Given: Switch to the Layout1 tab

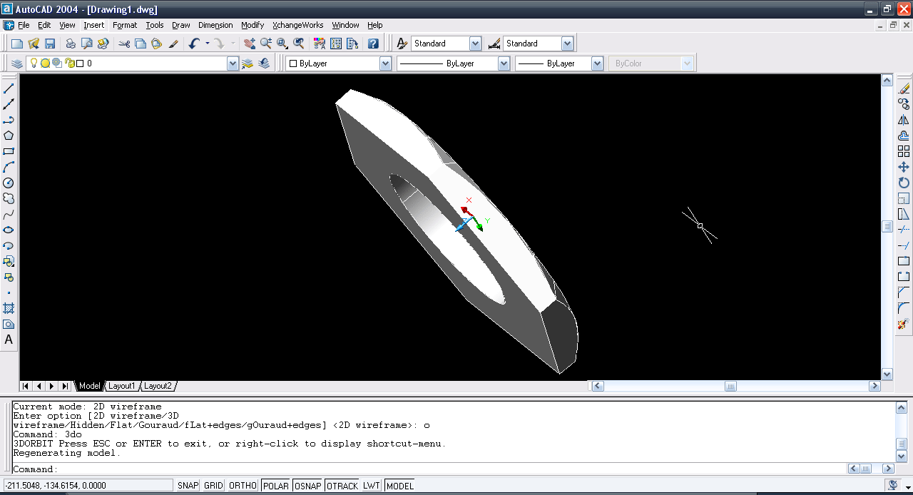Looking at the screenshot, I should [x=121, y=386].
